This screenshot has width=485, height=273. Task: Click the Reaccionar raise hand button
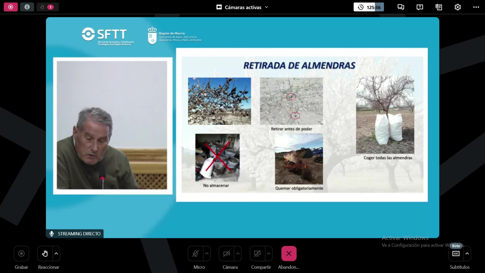coord(45,254)
